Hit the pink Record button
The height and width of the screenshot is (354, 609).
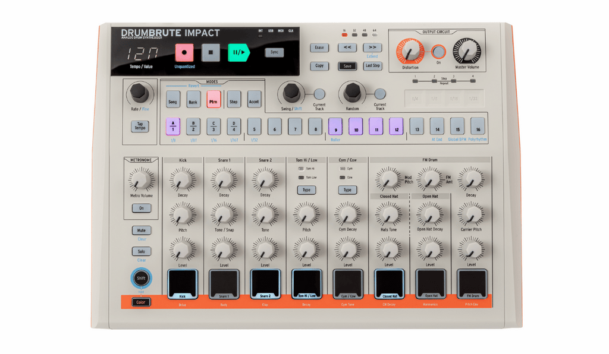click(x=184, y=53)
